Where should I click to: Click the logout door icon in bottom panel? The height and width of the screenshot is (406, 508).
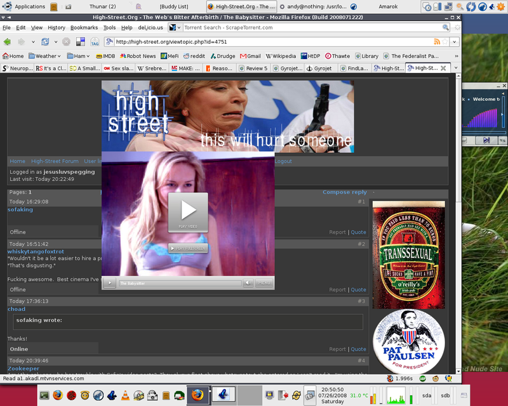(283, 395)
